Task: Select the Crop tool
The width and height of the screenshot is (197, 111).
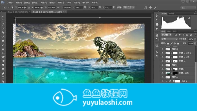Action: coord(3,33)
